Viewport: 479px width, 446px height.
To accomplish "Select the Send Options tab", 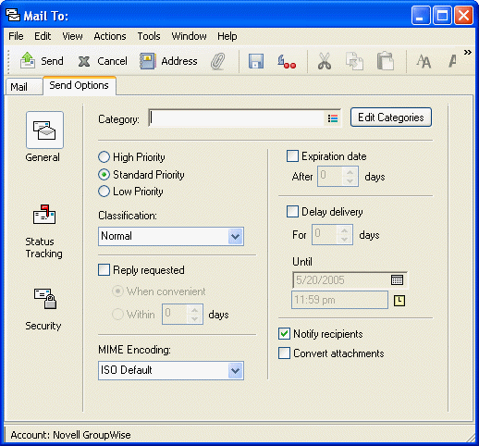I will (80, 85).
